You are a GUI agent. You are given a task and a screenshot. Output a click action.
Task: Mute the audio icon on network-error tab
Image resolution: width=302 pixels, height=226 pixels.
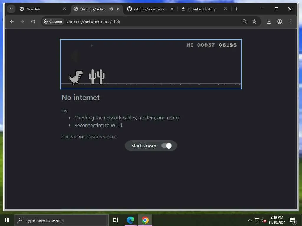point(111,9)
